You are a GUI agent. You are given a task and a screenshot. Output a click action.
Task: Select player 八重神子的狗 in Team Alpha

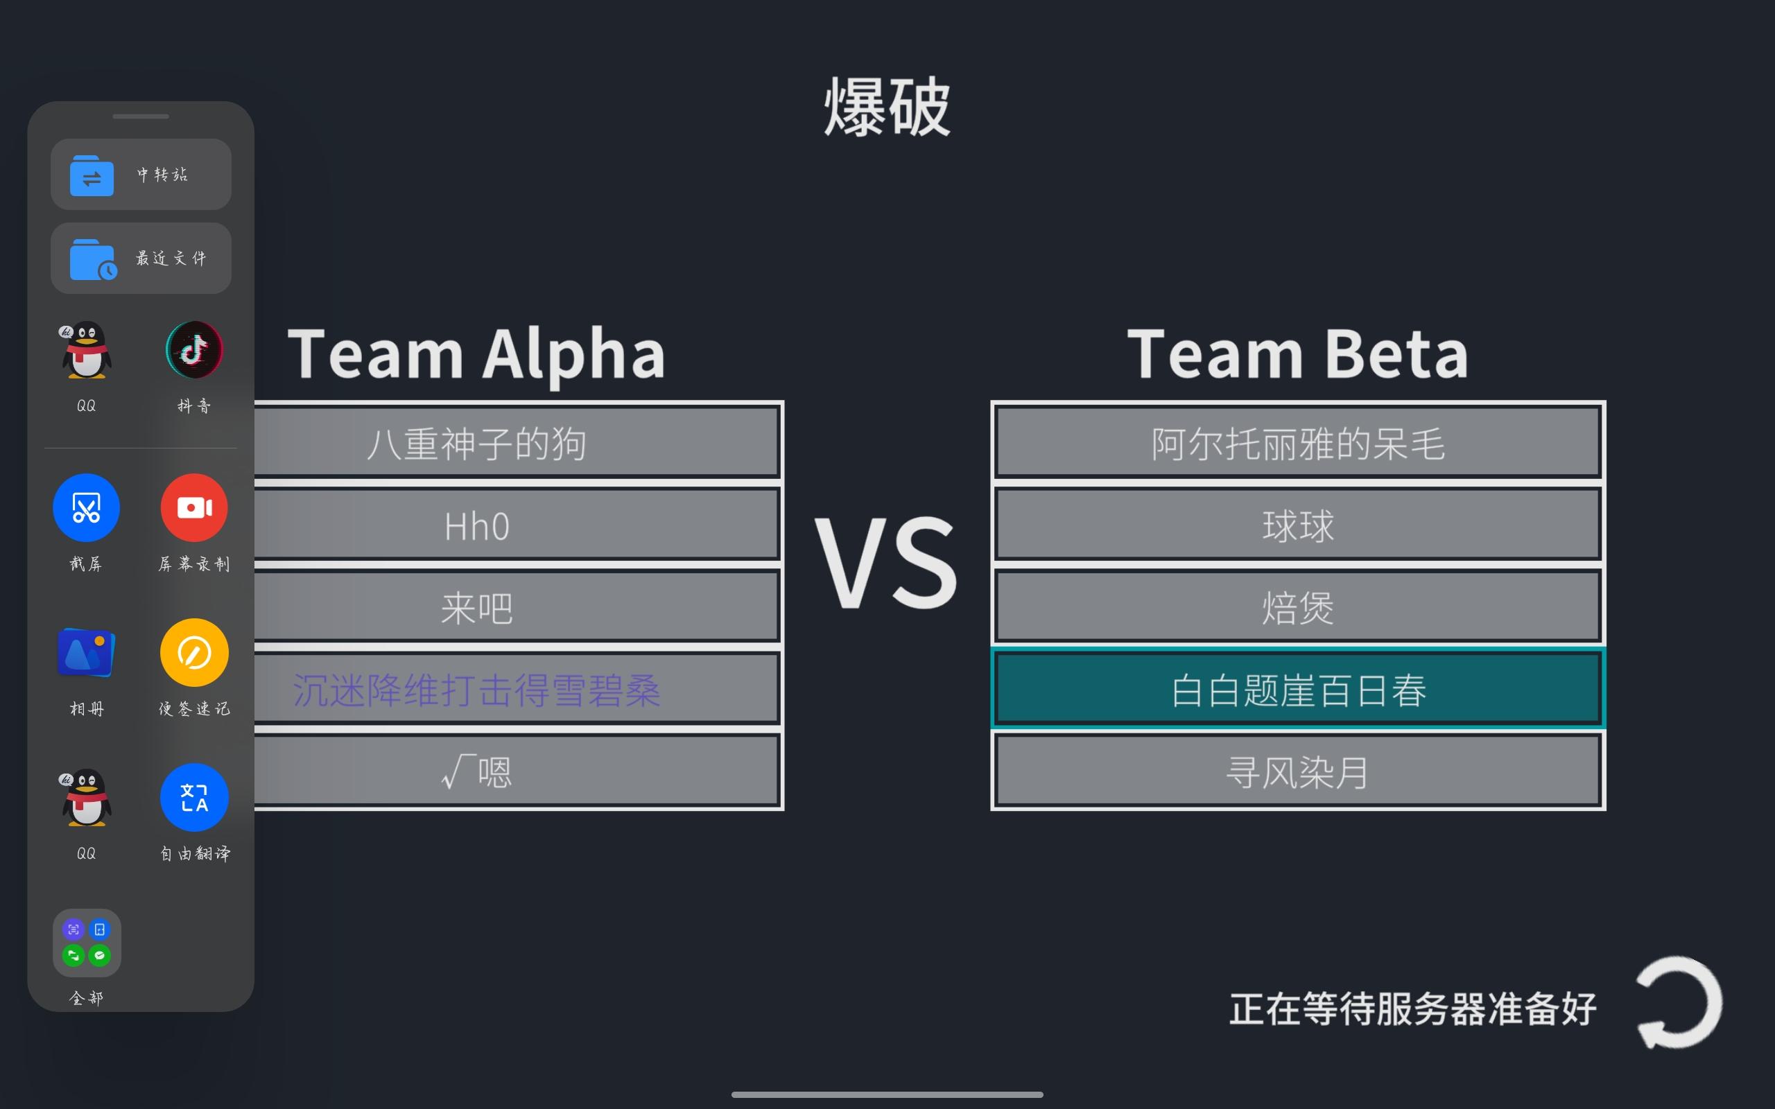pos(517,442)
